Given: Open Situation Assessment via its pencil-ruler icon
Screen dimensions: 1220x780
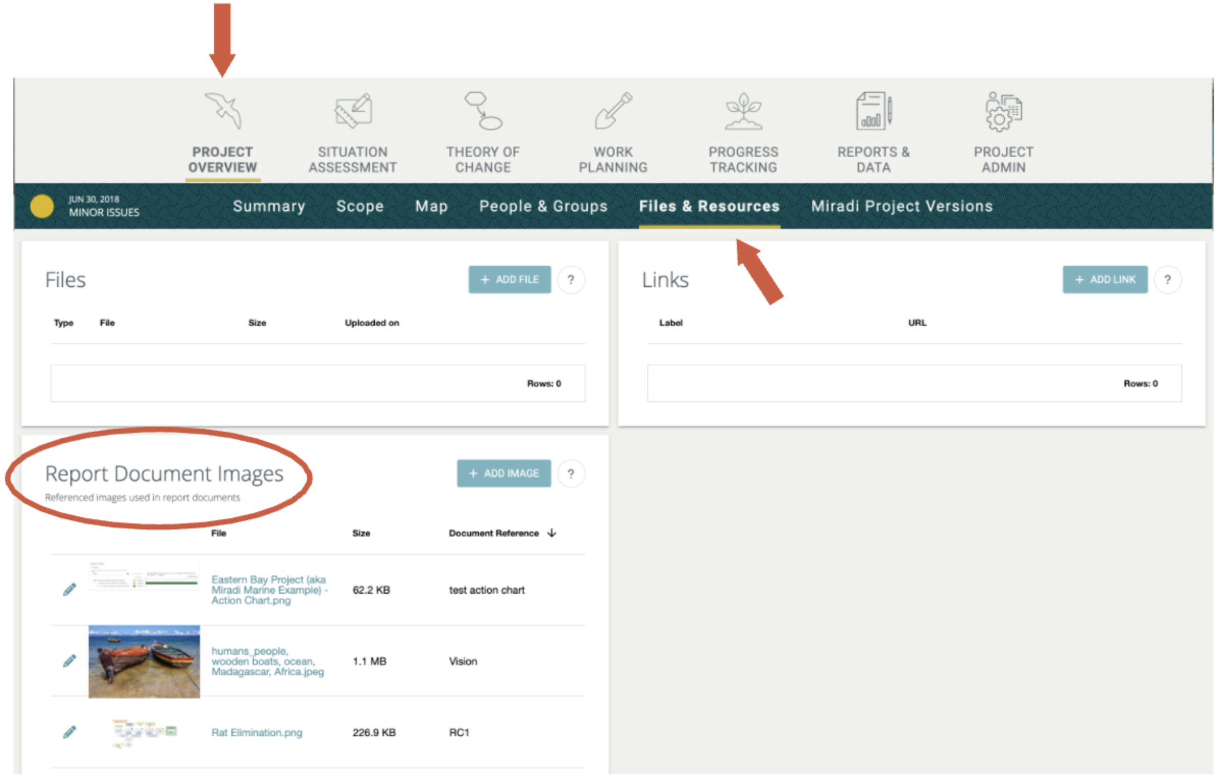Looking at the screenshot, I should (x=353, y=109).
